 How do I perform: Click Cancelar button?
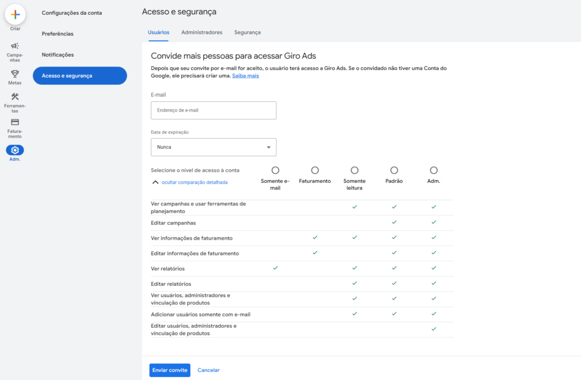pos(209,370)
